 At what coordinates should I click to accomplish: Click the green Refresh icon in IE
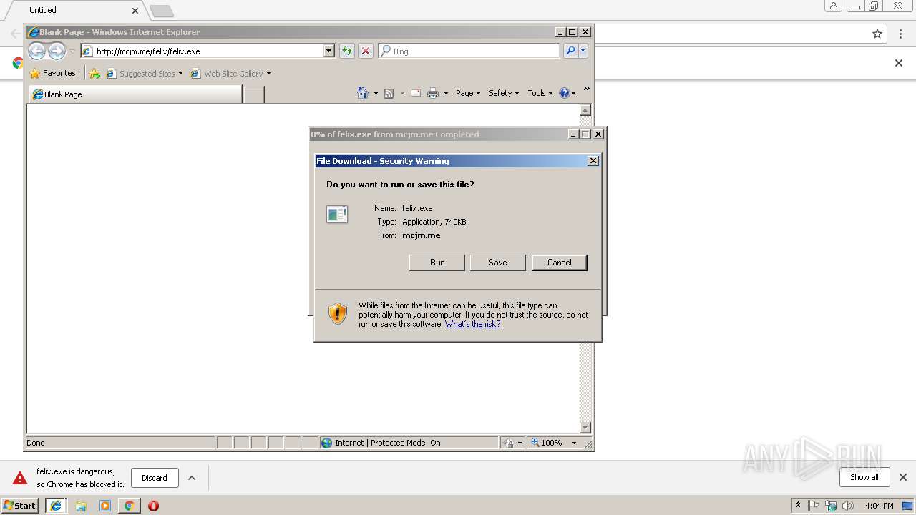pos(347,51)
